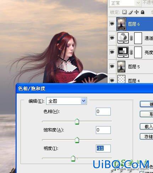The height and width of the screenshot is (173, 153).
Task: Select the 通道 layer mask thumbnail
Action: pos(138,38)
